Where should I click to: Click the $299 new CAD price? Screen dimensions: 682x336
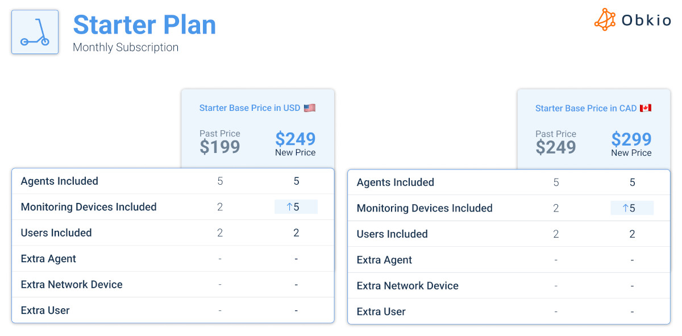click(631, 139)
